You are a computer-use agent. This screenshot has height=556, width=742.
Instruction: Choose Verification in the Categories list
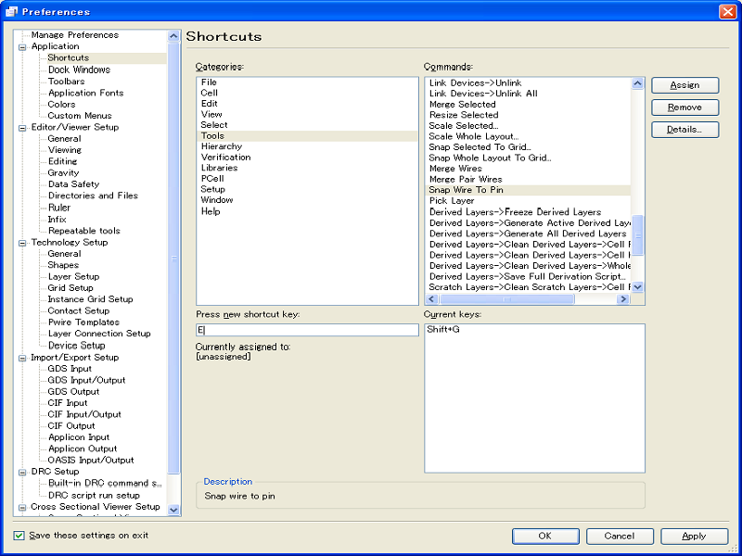click(x=225, y=158)
